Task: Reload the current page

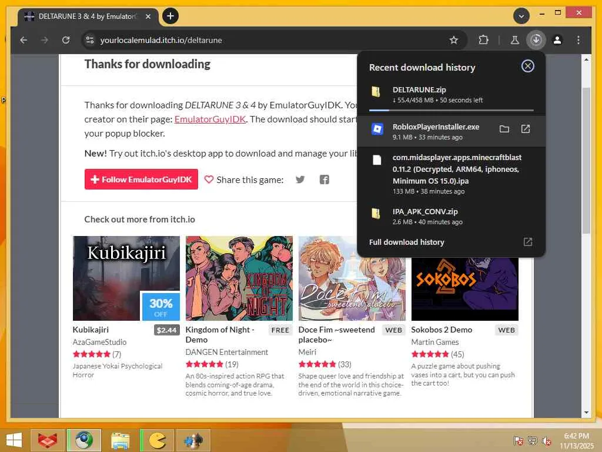Action: click(66, 40)
